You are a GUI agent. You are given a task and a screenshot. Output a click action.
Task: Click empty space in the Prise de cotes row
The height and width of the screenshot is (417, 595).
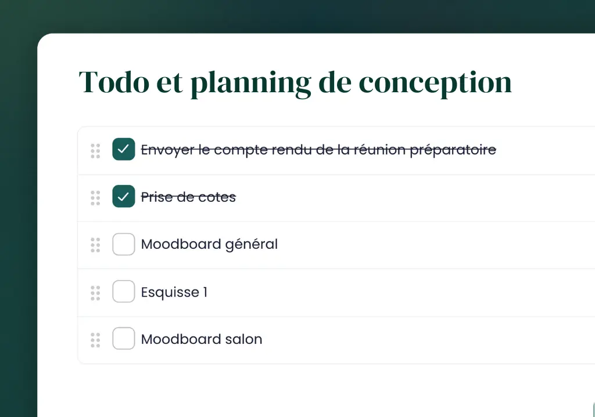(407, 197)
